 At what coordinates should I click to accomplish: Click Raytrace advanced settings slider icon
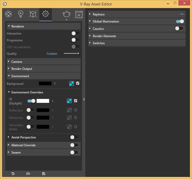point(182,14)
